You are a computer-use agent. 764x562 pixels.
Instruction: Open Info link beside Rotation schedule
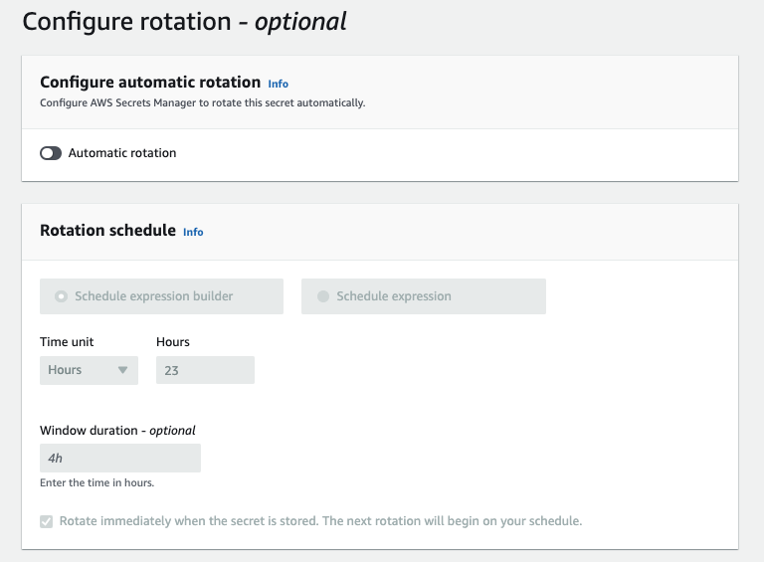193,232
